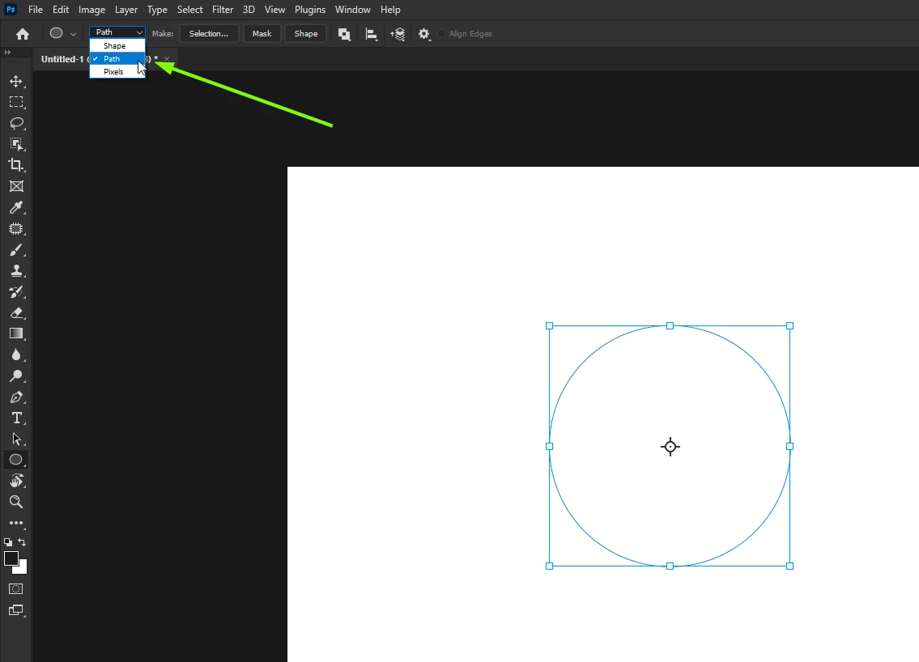This screenshot has height=662, width=919.
Task: Open the 3D menu
Action: click(249, 10)
